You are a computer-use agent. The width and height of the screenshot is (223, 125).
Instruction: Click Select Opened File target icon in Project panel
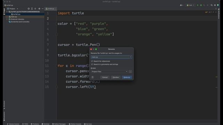pyautogui.click(x=29, y=9)
